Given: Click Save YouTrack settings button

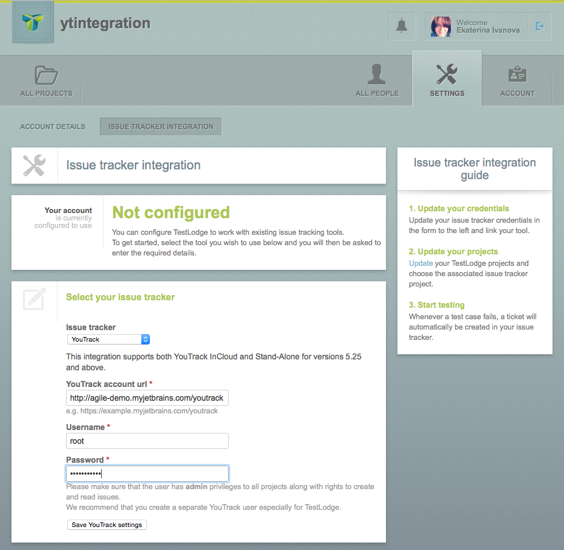Looking at the screenshot, I should pyautogui.click(x=107, y=525).
